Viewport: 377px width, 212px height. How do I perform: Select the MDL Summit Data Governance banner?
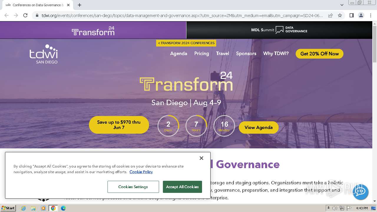click(x=279, y=30)
